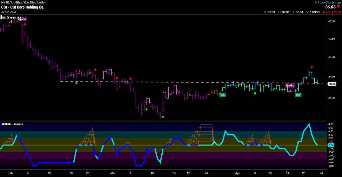Click the red down arrow beside 36.63 header price

tap(339, 7)
